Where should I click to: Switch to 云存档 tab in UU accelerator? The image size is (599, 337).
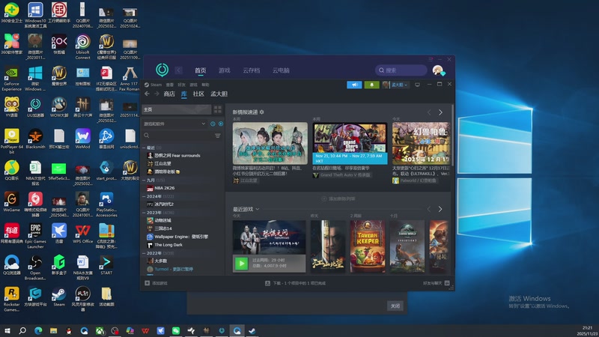[x=251, y=70]
